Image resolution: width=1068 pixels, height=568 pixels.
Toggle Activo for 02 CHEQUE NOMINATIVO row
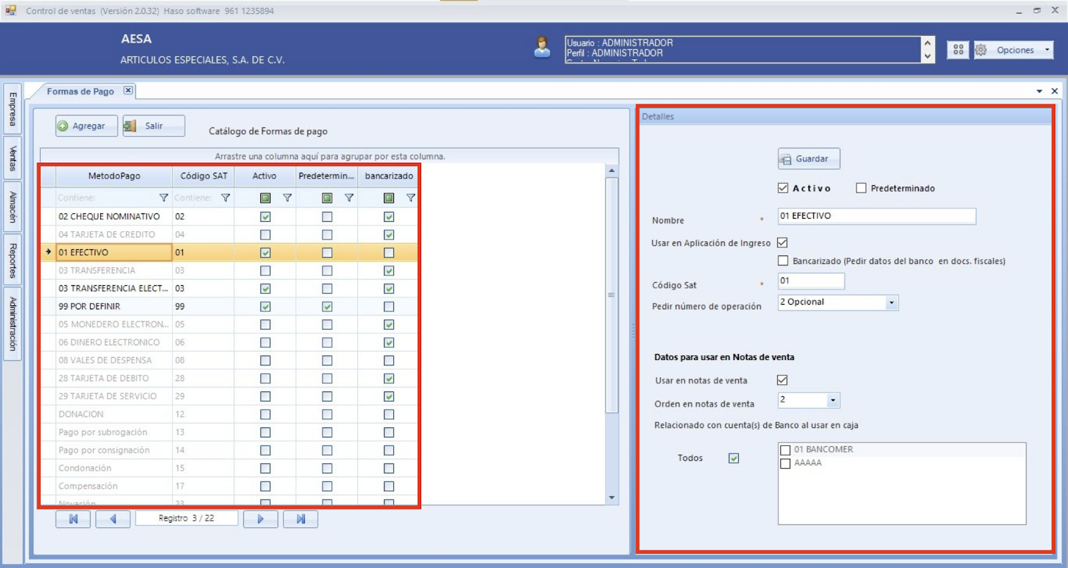265,217
